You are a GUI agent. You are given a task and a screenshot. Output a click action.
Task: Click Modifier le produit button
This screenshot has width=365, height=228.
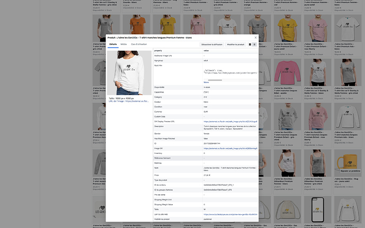click(x=235, y=45)
